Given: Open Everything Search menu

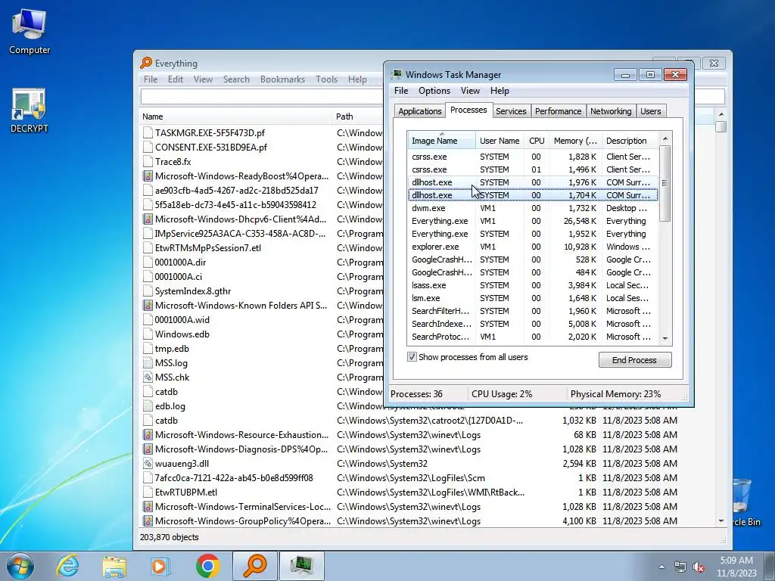Looking at the screenshot, I should [236, 79].
